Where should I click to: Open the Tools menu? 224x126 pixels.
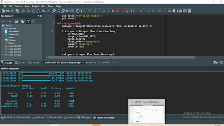click(x=50, y=6)
